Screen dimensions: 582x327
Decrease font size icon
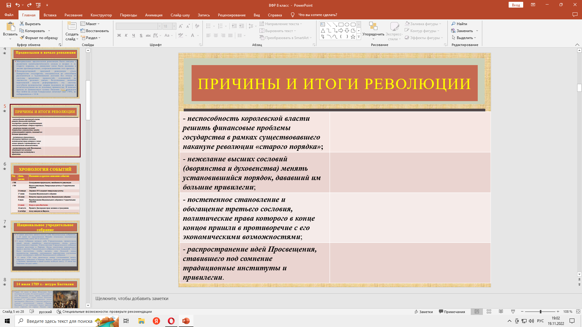(x=188, y=26)
